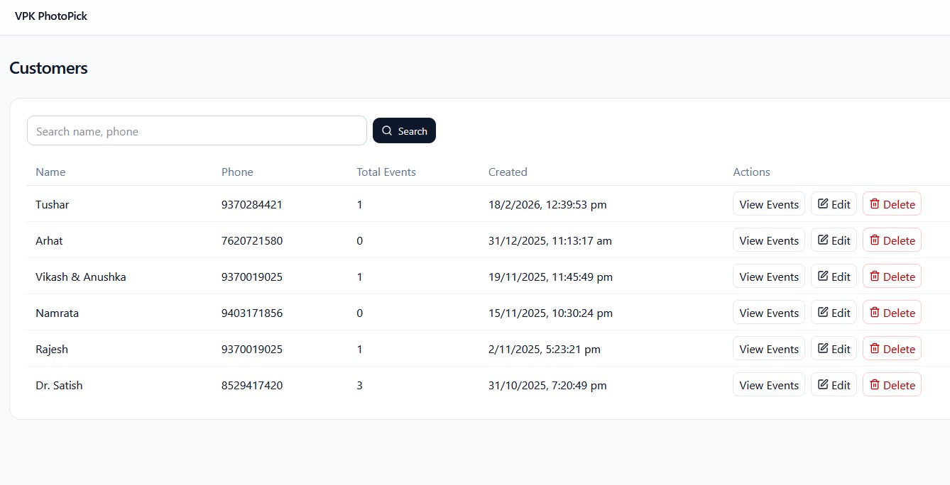Click the Total Events column header

click(386, 172)
